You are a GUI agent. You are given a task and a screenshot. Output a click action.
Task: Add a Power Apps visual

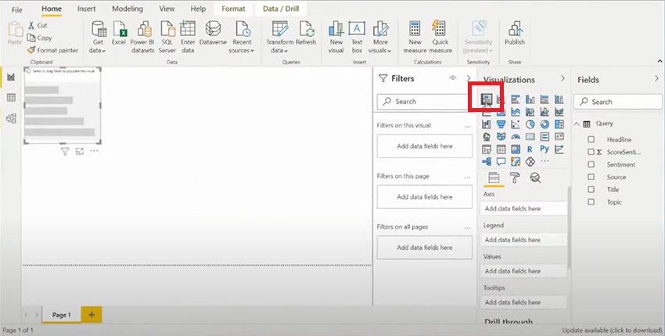pyautogui.click(x=530, y=161)
